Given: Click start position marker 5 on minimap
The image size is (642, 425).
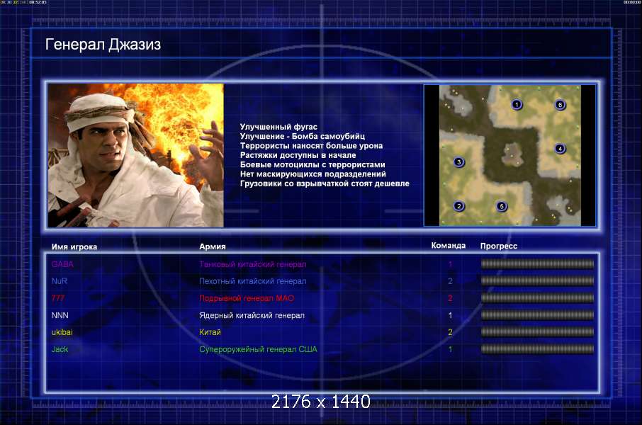Looking at the screenshot, I should click(x=502, y=206).
